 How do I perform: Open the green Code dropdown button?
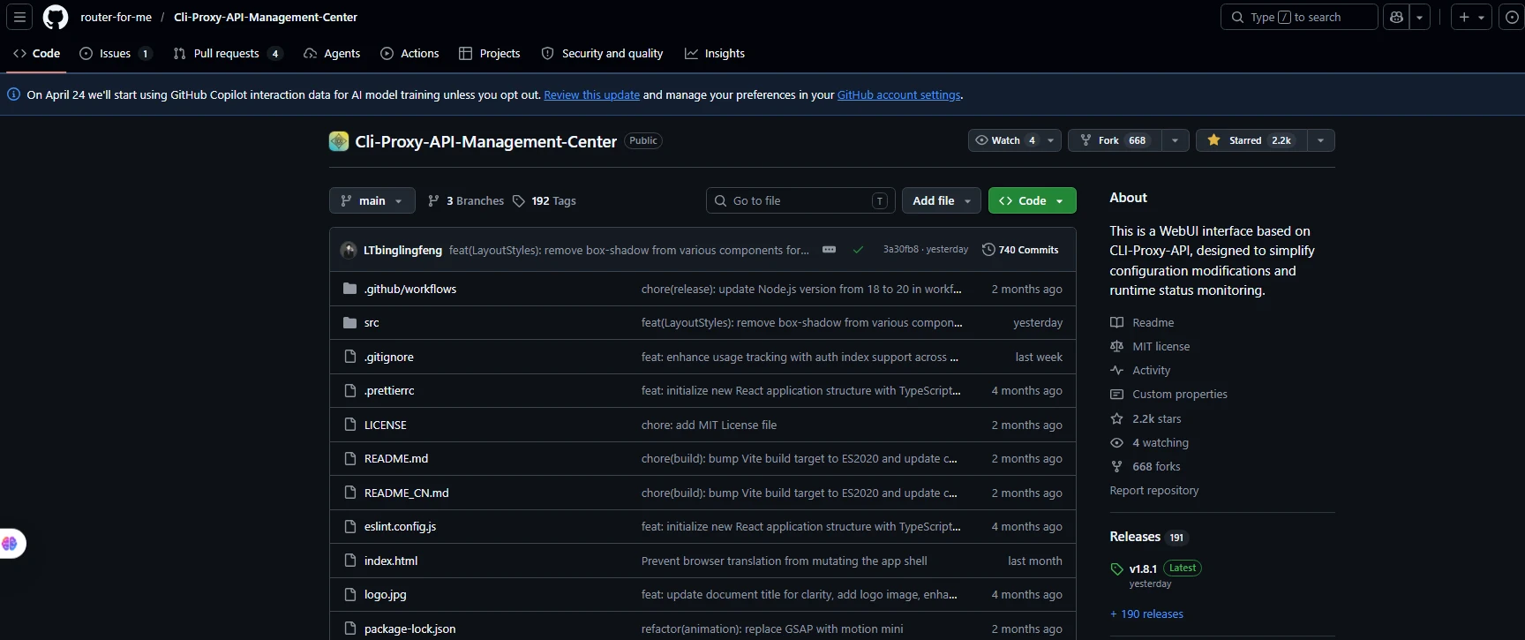coord(1032,200)
